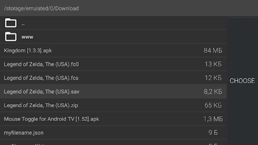Click the 8,2 КБ size value
The image size is (258, 145).
click(213, 92)
